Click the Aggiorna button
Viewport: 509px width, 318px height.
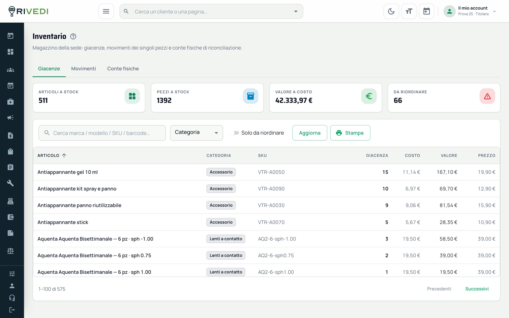tap(310, 133)
